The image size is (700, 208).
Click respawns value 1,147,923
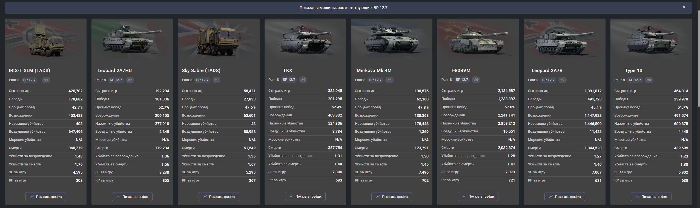click(593, 115)
